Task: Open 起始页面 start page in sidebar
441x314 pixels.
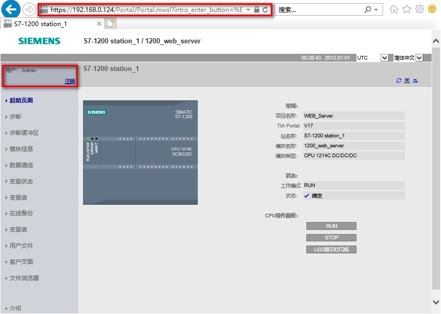Action: pos(21,100)
